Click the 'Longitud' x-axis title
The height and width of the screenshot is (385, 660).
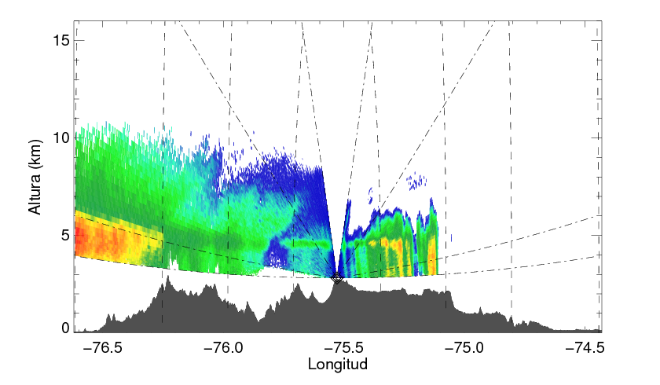tap(338, 364)
